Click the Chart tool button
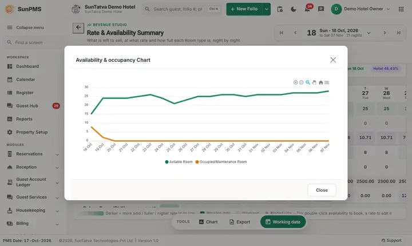Viewport: 412px width, 246px height. [208, 222]
